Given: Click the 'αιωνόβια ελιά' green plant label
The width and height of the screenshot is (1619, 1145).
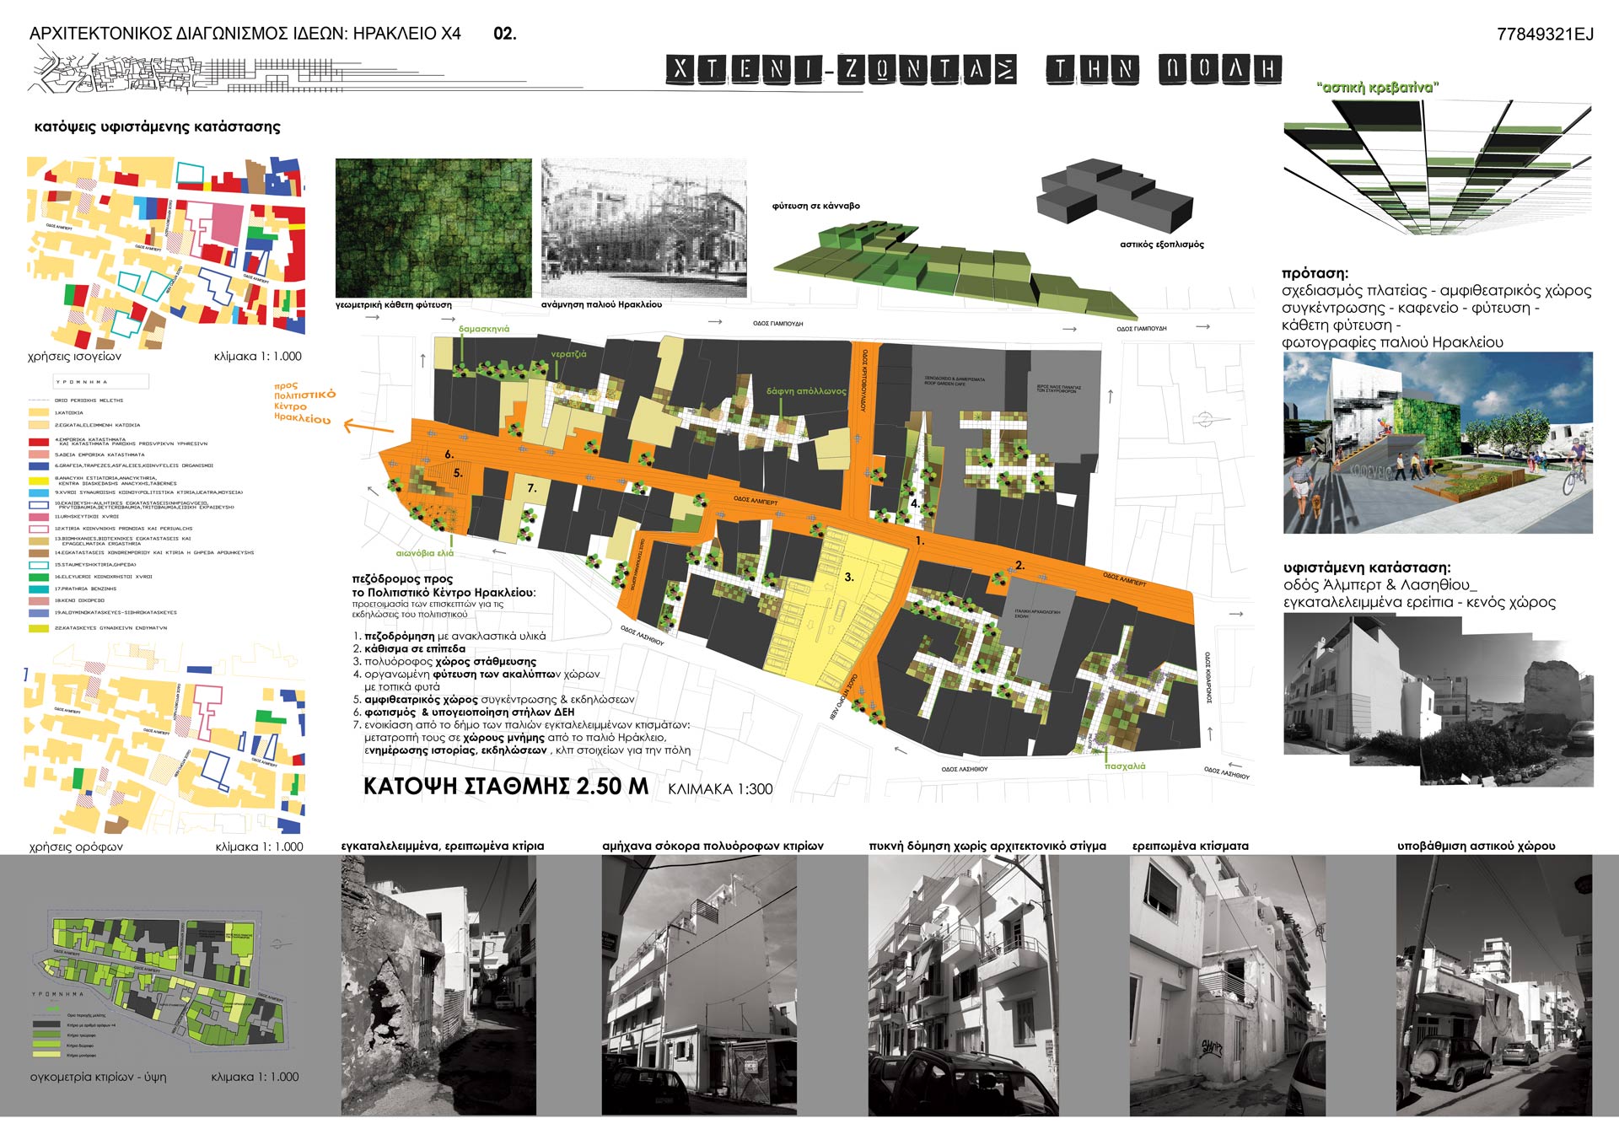Looking at the screenshot, I should (425, 553).
